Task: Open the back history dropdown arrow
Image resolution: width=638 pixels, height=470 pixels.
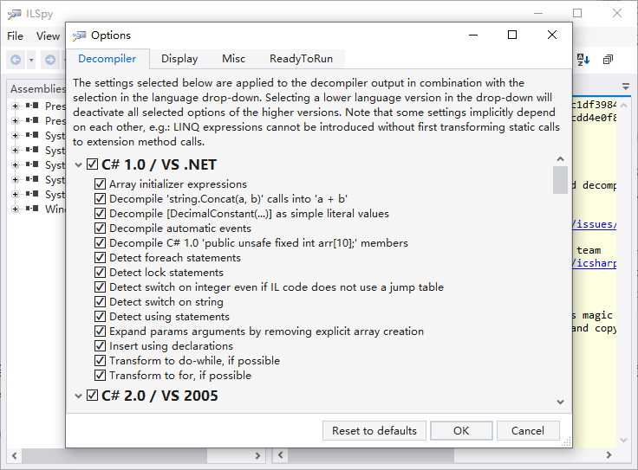Action: pos(31,61)
